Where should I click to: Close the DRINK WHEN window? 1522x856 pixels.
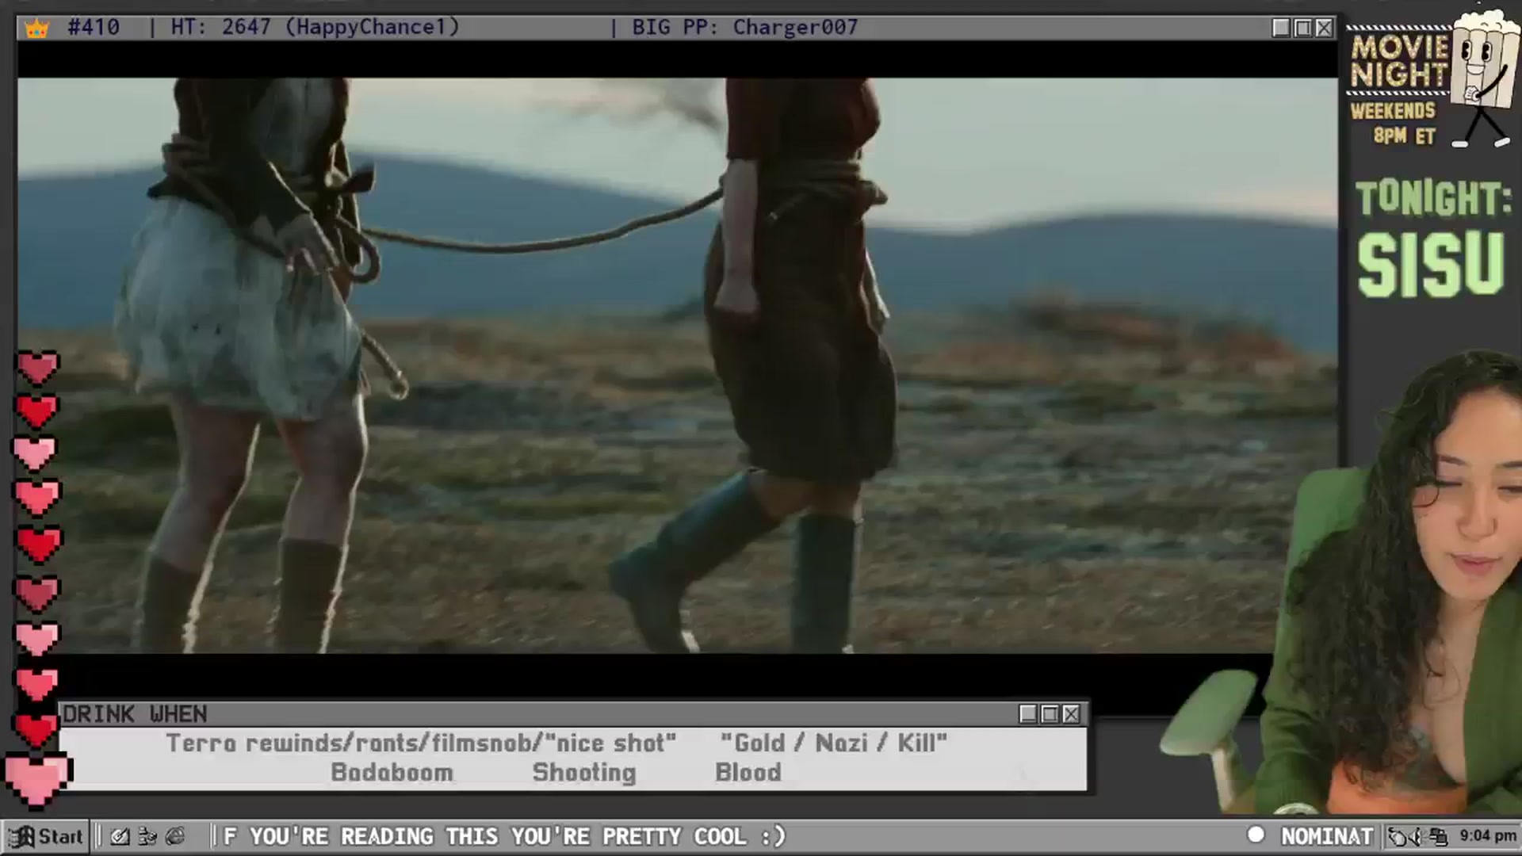click(x=1071, y=714)
